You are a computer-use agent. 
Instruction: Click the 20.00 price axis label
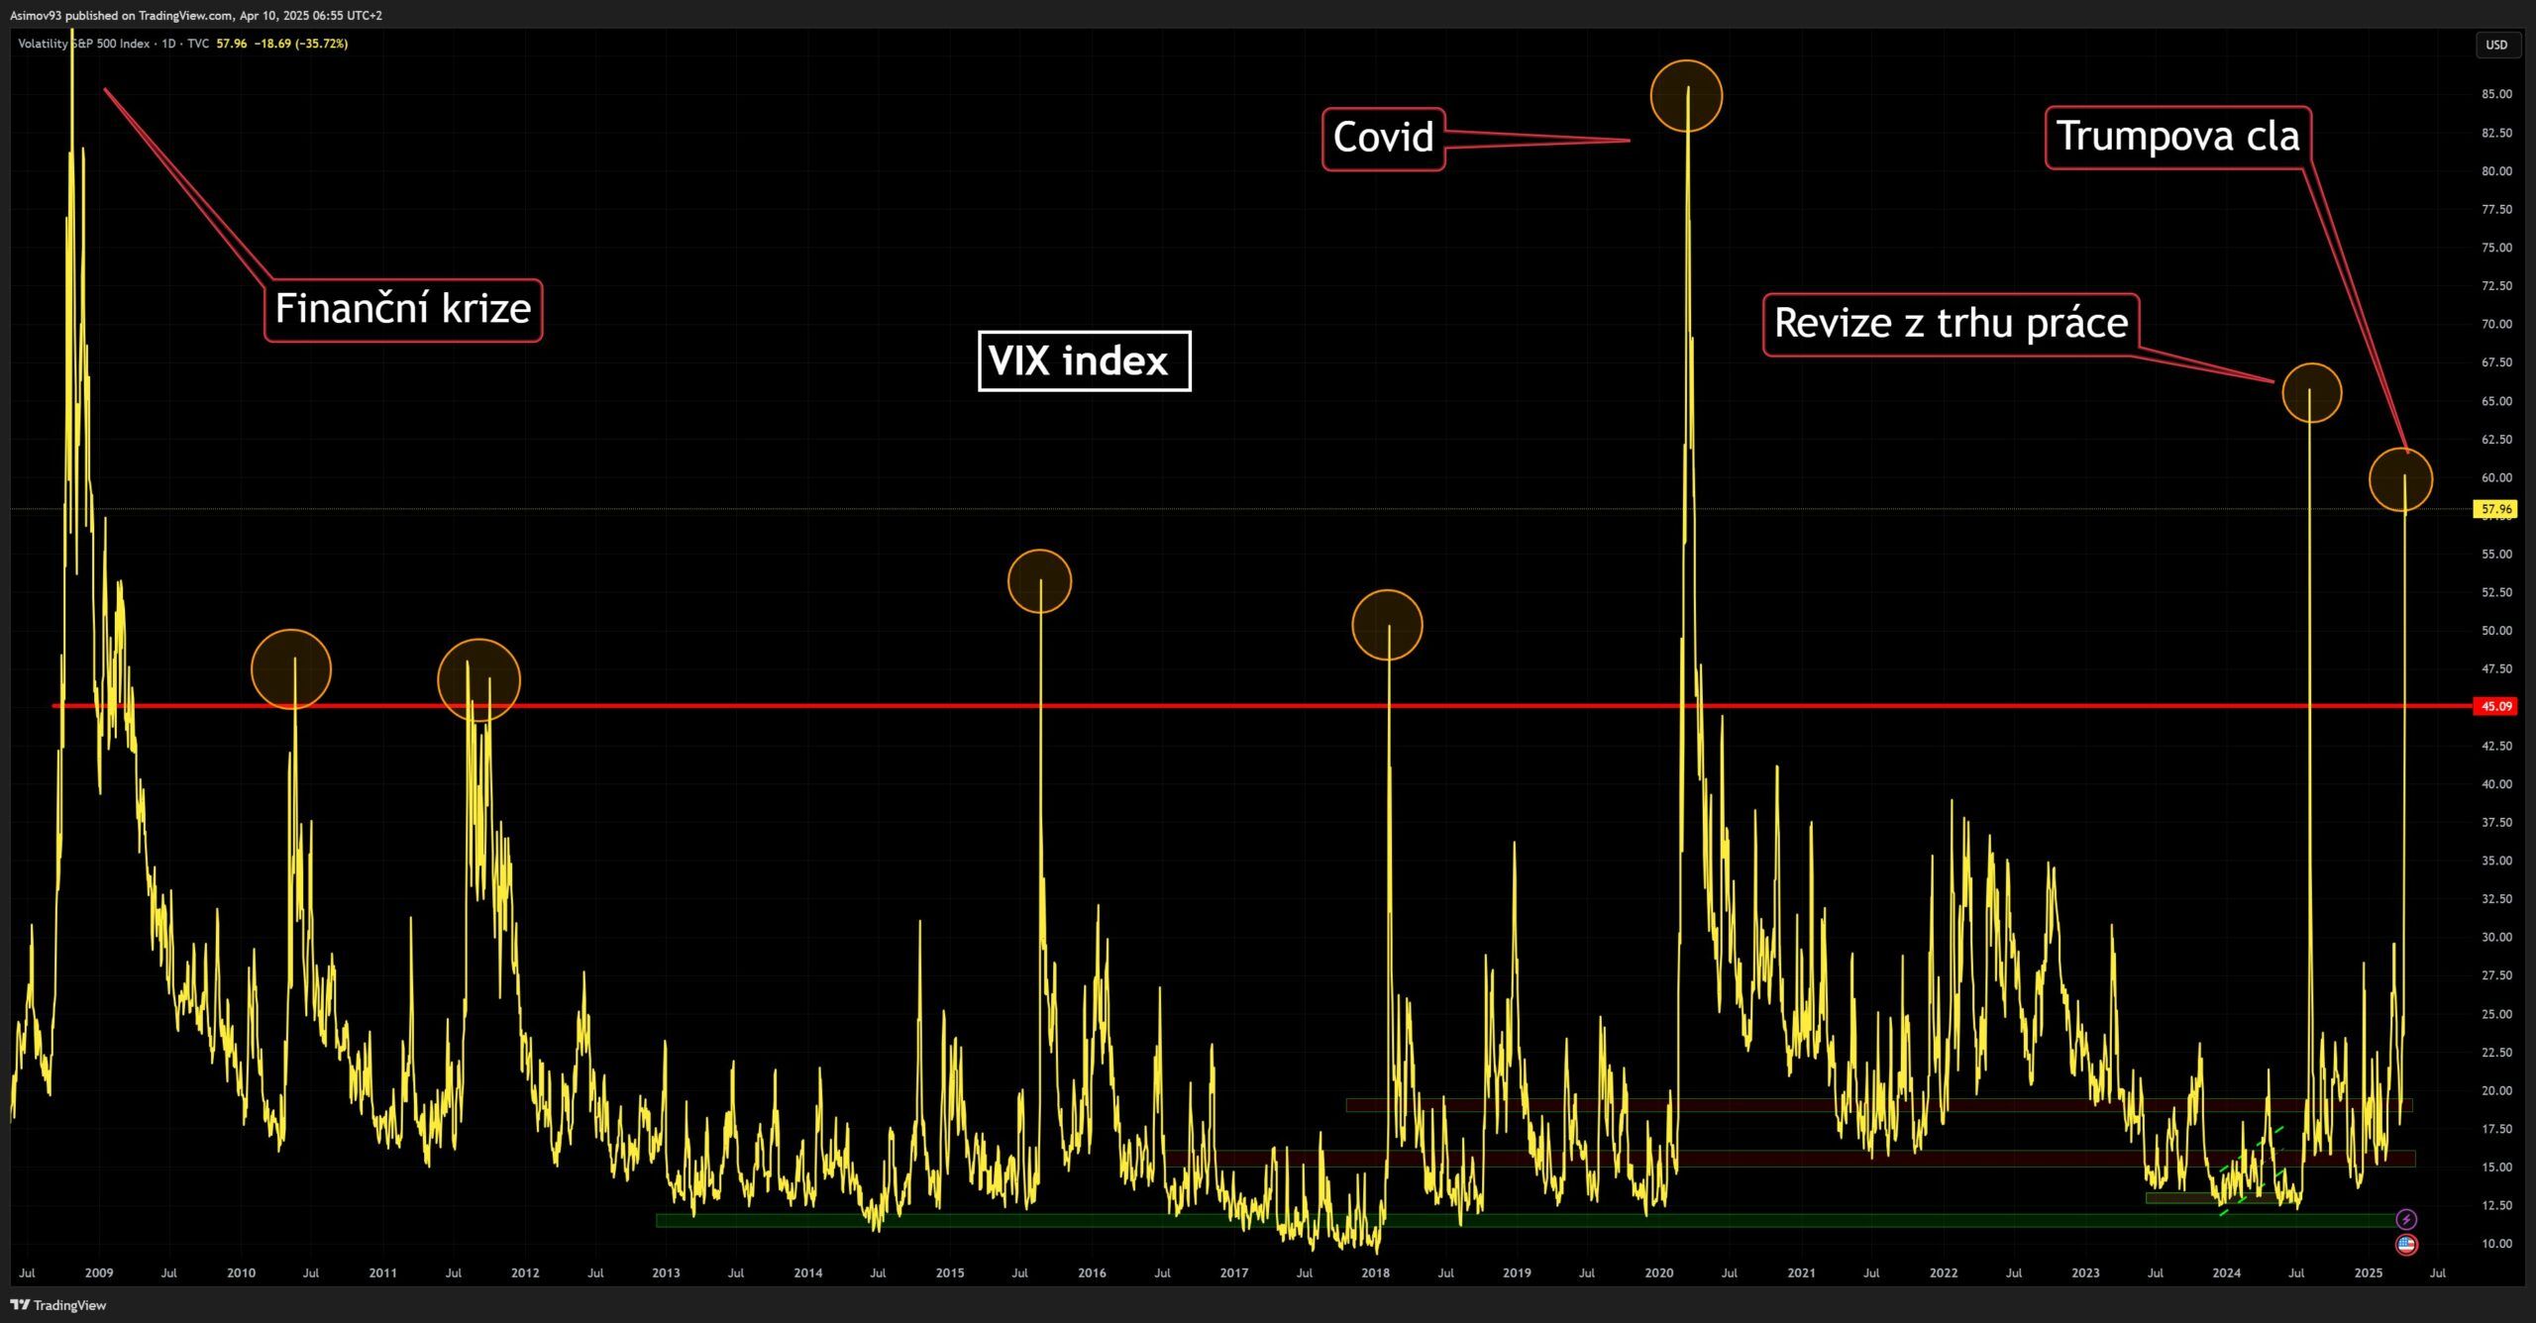pyautogui.click(x=2496, y=1090)
